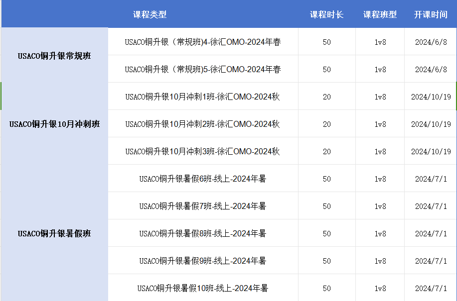Viewport: 457px width, 301px height.
Task: Select the 开课时间 header cell
Action: click(x=431, y=14)
